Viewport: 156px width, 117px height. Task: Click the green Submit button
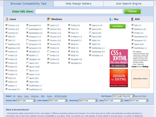132,11
